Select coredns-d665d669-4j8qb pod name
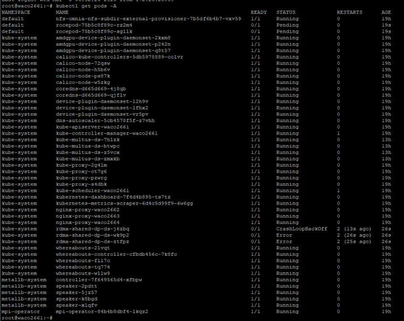This screenshot has height=321, width=404. [91, 89]
